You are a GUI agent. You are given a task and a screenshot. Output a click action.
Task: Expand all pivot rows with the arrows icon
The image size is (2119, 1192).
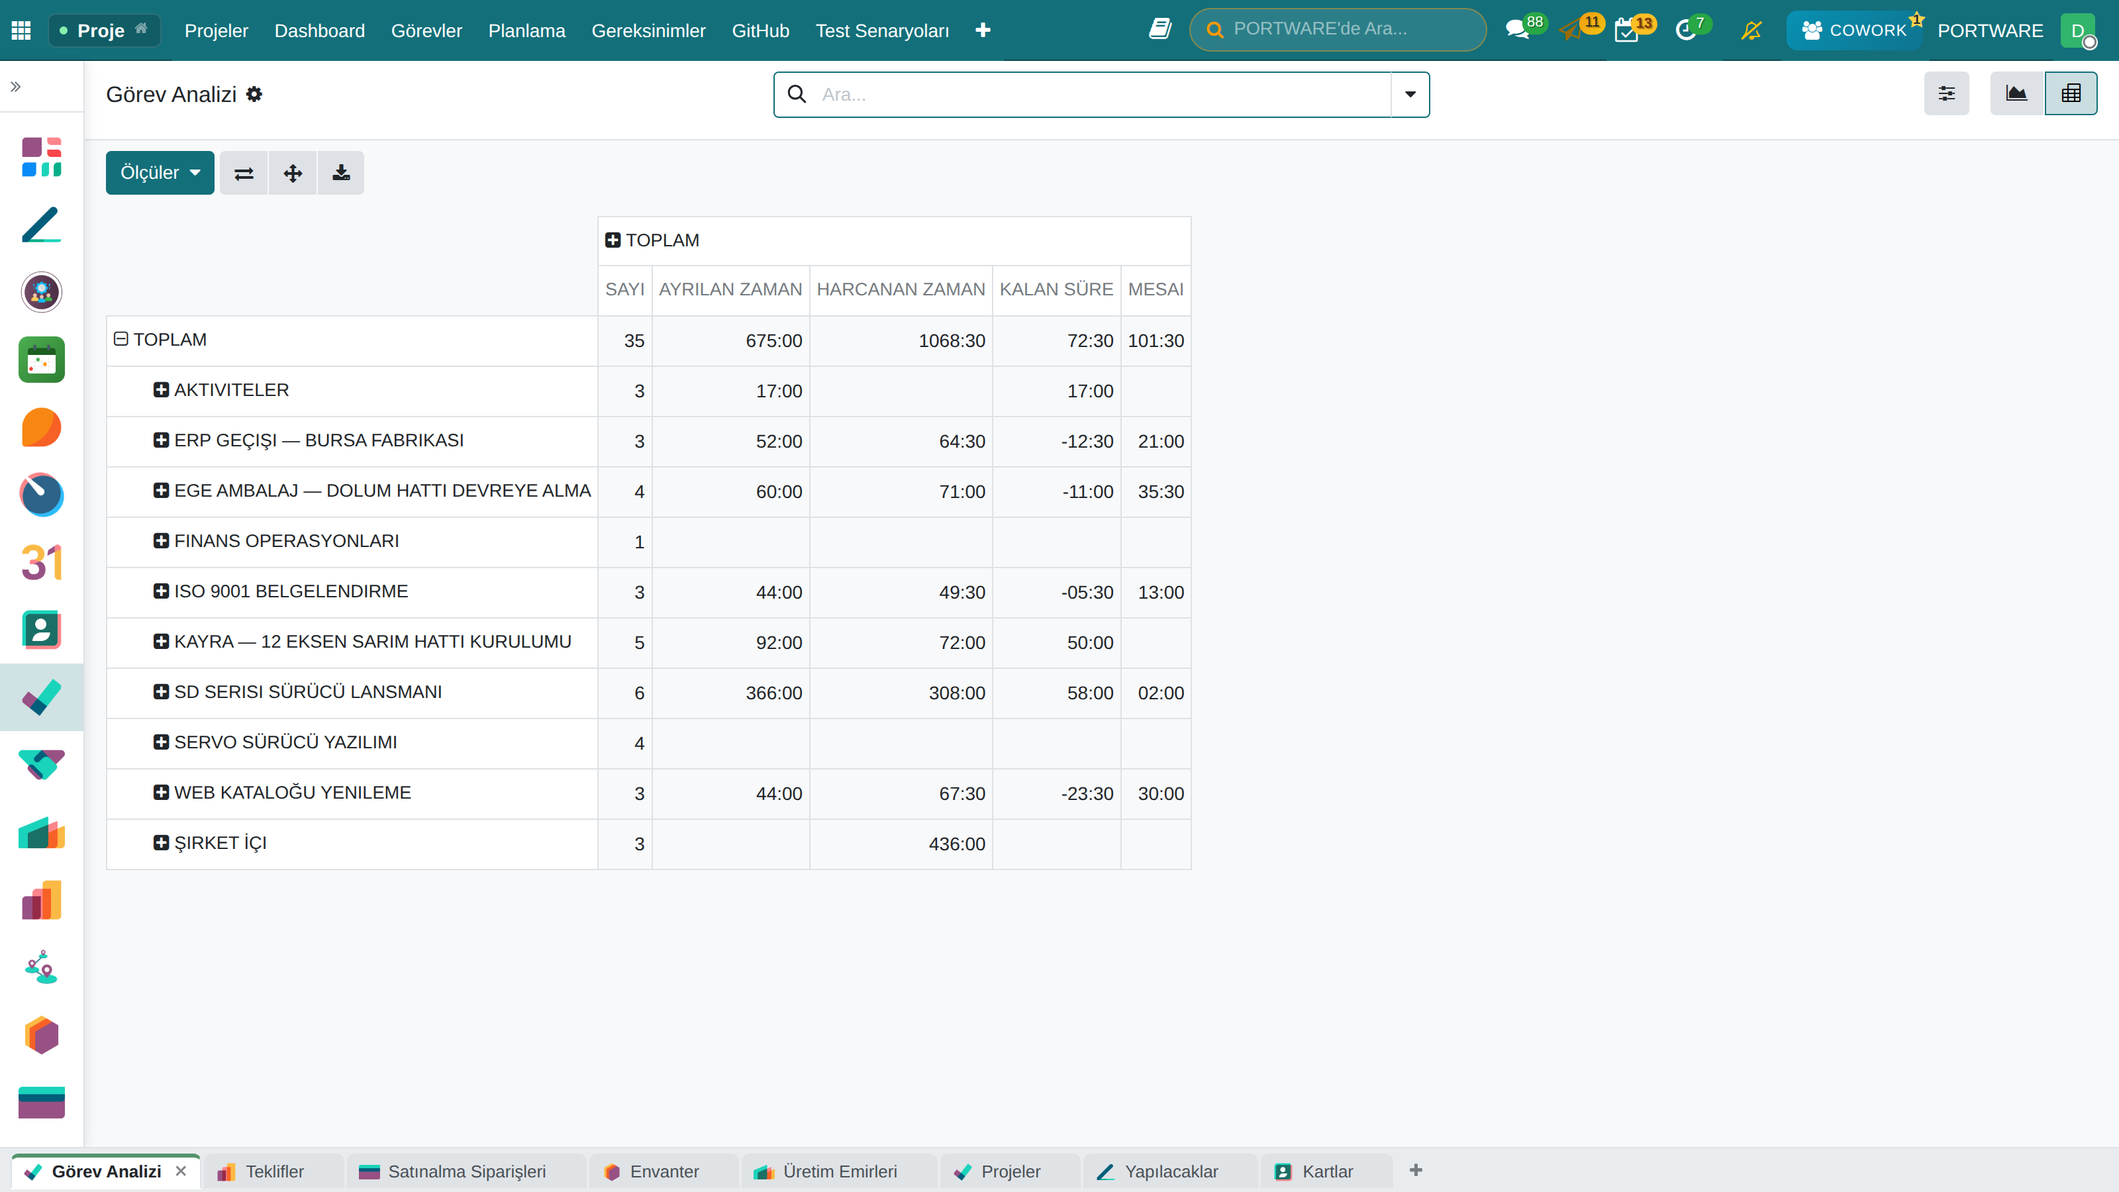tap(293, 173)
